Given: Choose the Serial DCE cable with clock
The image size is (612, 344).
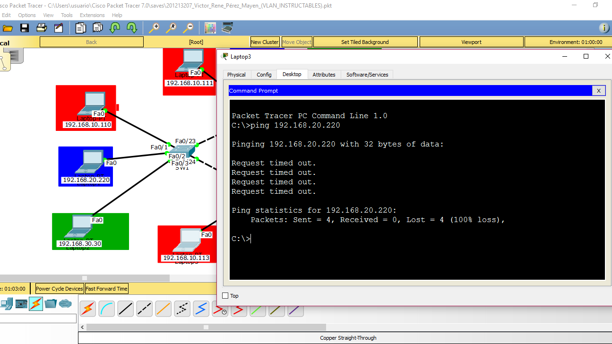Looking at the screenshot, I should point(220,309).
